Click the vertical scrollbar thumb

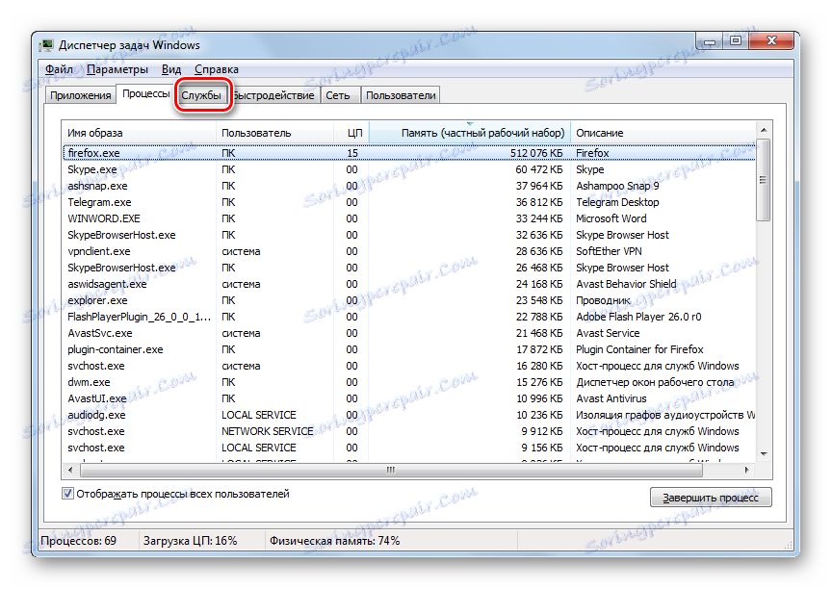tap(764, 180)
